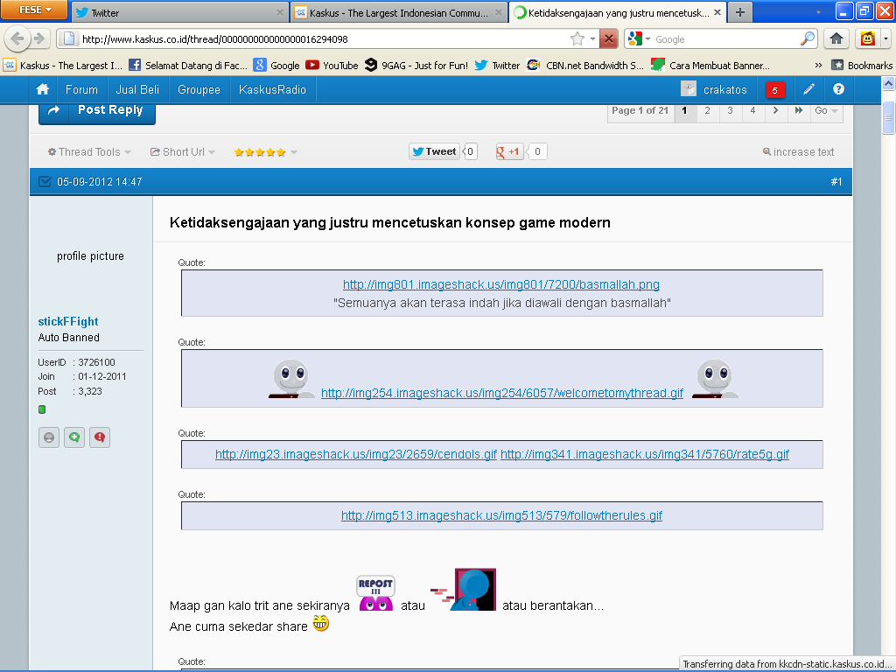
Task: Click the Tweet button
Action: (x=434, y=151)
